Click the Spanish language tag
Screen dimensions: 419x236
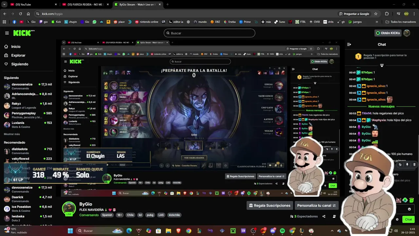point(107,215)
